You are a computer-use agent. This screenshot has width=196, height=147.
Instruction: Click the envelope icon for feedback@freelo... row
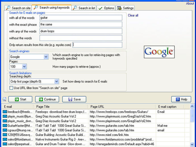click(x=5, y=112)
